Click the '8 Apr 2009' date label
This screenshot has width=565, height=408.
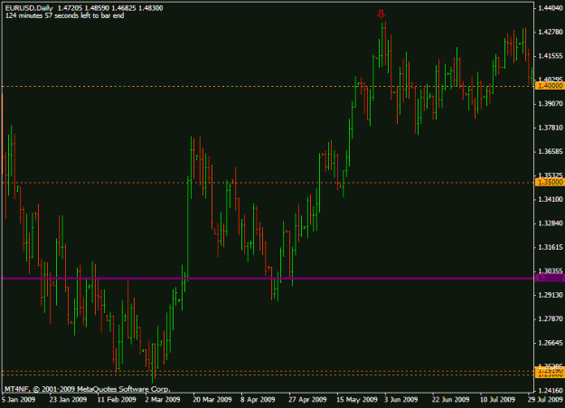pyautogui.click(x=258, y=399)
